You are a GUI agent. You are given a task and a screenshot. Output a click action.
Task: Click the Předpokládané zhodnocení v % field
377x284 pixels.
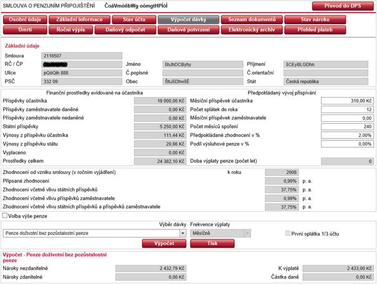coord(347,135)
